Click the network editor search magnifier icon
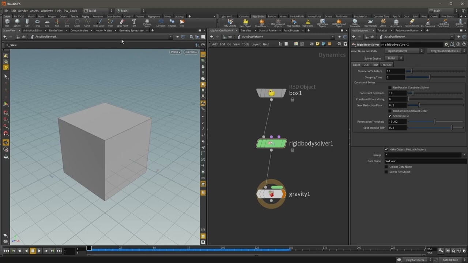 (x=339, y=44)
